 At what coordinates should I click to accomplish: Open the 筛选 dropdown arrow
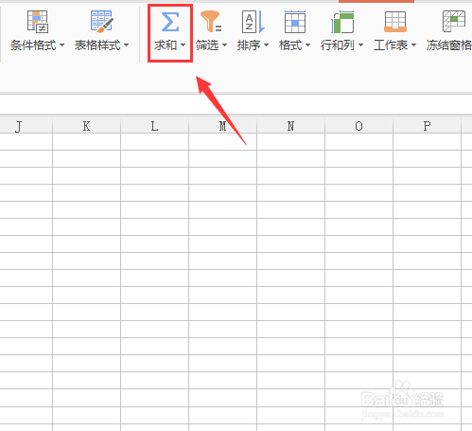pyautogui.click(x=225, y=45)
